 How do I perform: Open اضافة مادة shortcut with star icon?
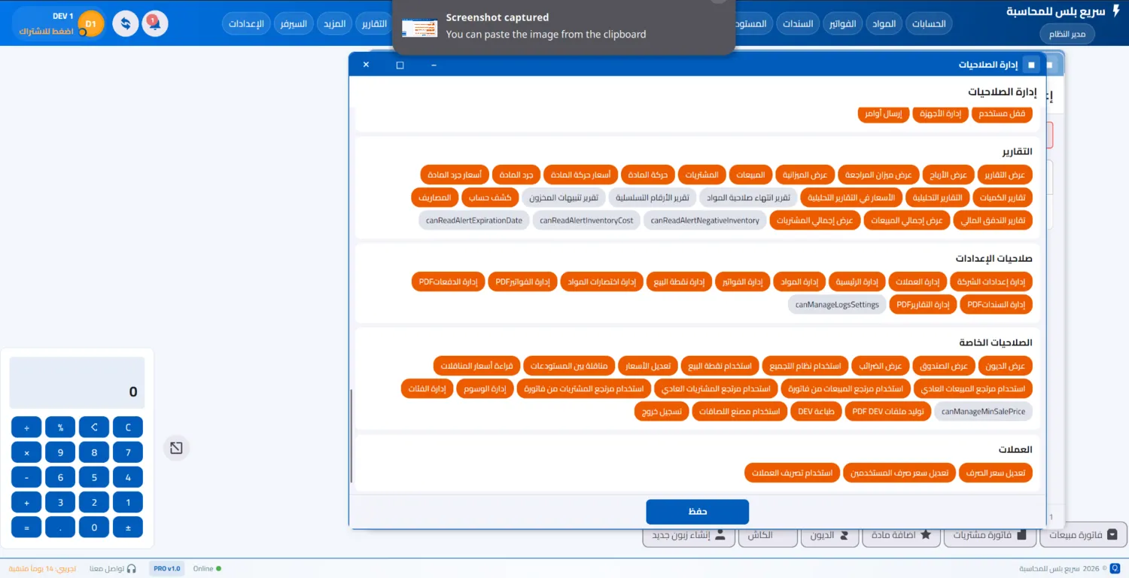[901, 535]
